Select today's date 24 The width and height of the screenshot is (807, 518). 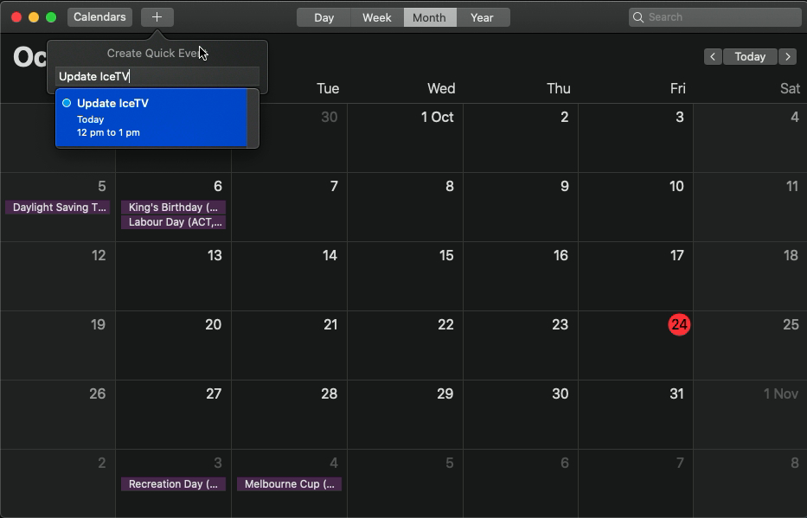679,324
